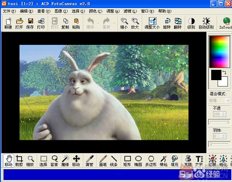Screen dimensions: 232x182
Task: Open the Undo (撤消) history dropdown arrow
Action: click(x=98, y=23)
